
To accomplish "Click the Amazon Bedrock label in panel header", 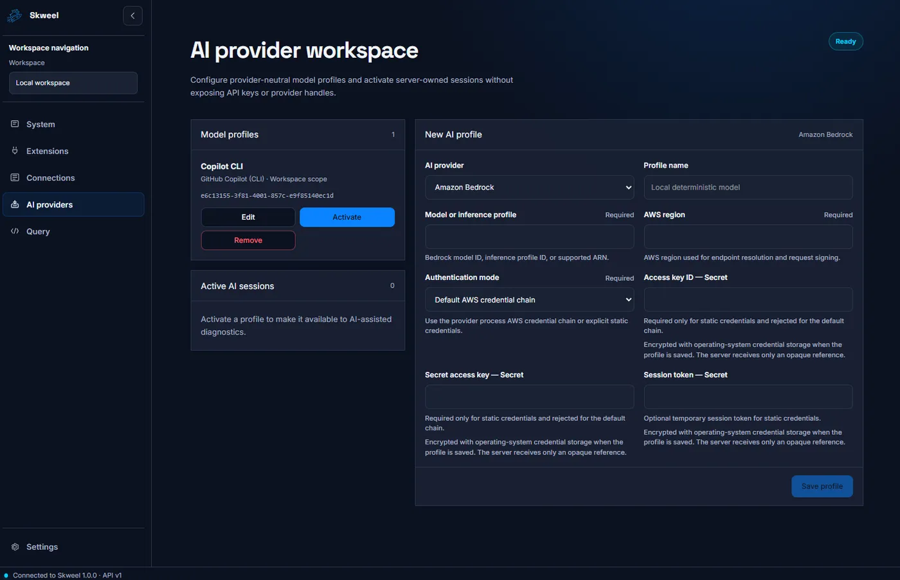I will [x=825, y=135].
